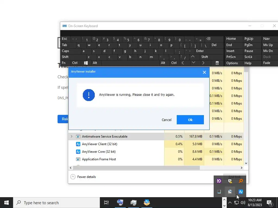Click Task Manager taskbar icon
Image resolution: width=278 pixels, height=208 pixels.
133,203
